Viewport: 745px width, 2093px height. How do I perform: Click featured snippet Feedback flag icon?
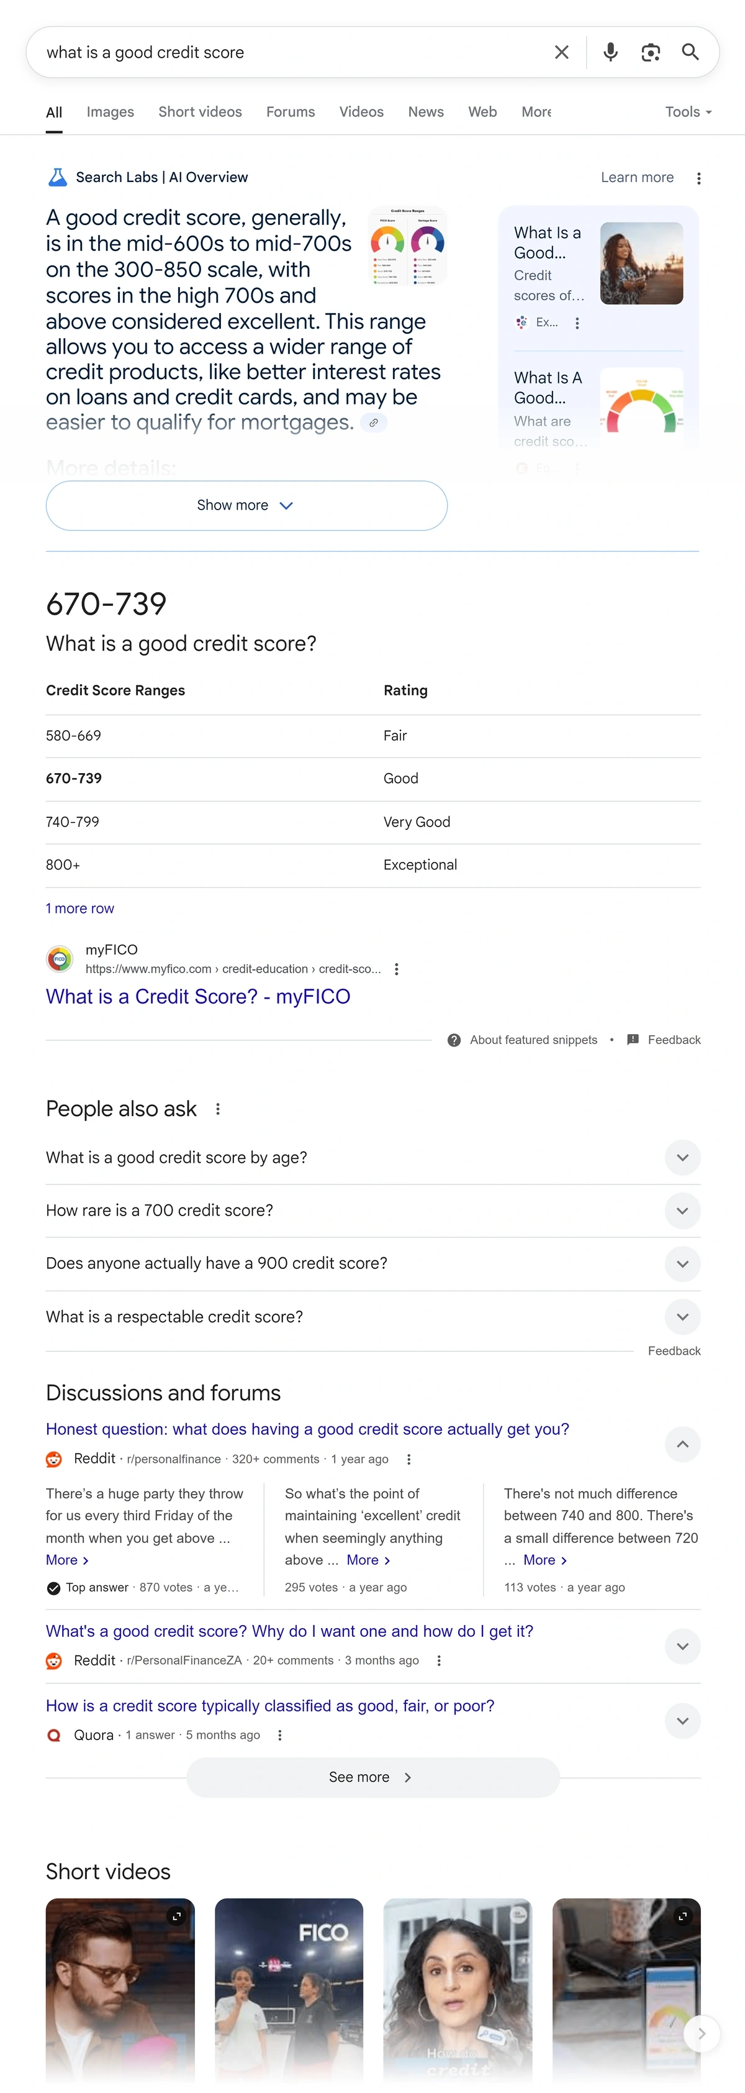coord(633,1039)
